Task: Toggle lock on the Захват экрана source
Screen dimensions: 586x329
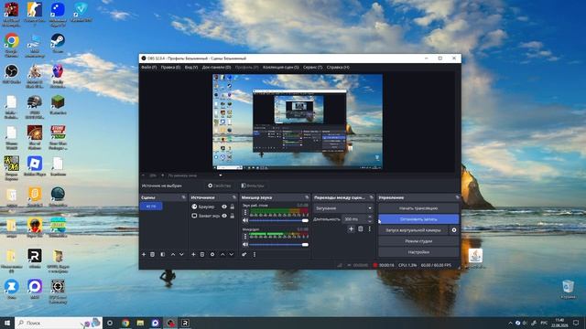Action: point(232,216)
